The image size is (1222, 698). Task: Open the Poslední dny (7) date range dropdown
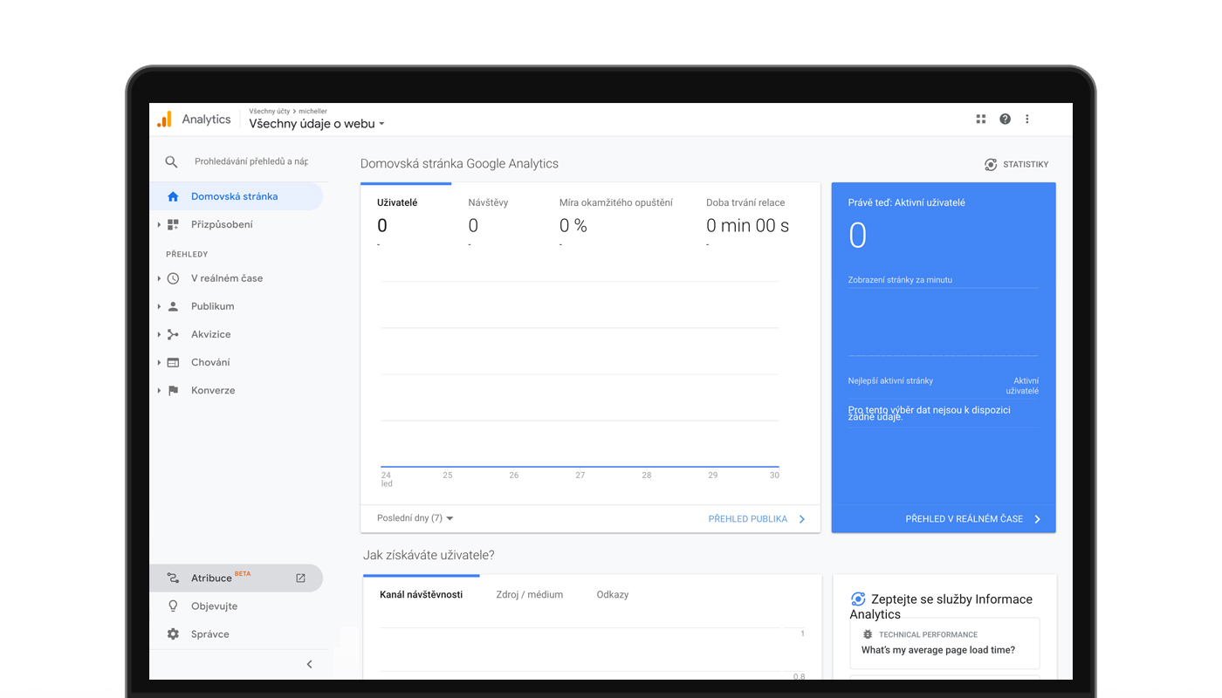[415, 518]
